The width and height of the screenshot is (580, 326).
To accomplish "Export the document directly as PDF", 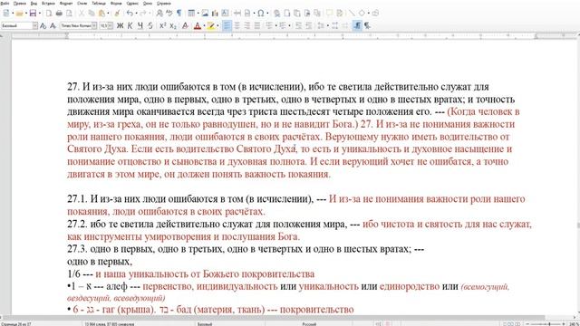I will tap(49, 14).
